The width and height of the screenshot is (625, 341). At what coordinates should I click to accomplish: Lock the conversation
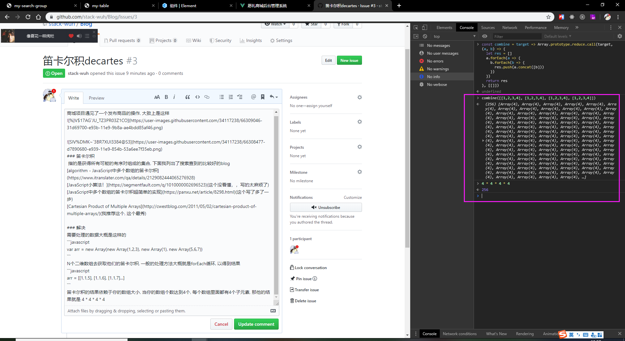click(308, 268)
